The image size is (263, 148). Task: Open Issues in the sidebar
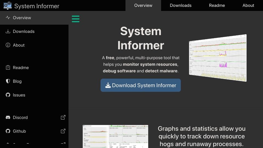34,95
